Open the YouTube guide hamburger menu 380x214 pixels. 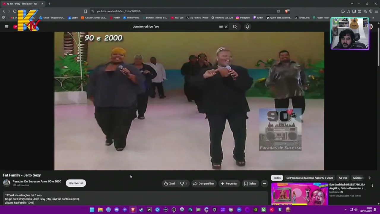click(7, 26)
